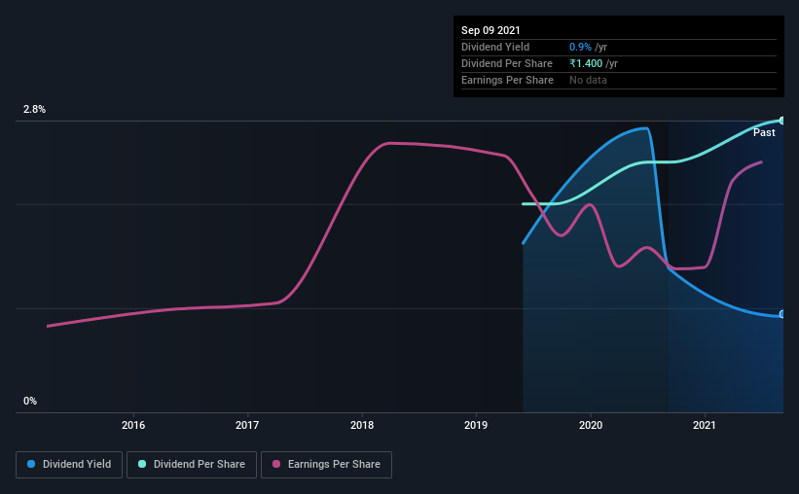799x494 pixels.
Task: Toggle the Earnings Per Share legend button
Action: tap(326, 465)
